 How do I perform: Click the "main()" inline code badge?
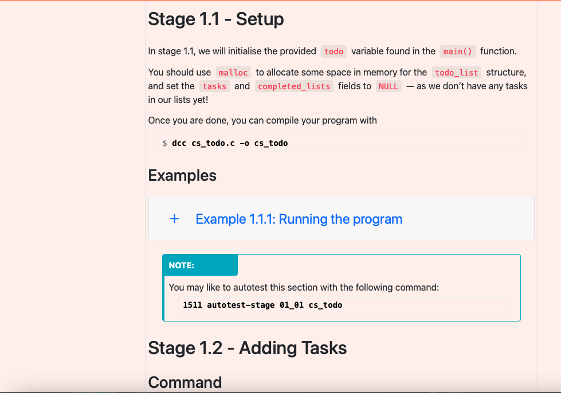click(457, 51)
